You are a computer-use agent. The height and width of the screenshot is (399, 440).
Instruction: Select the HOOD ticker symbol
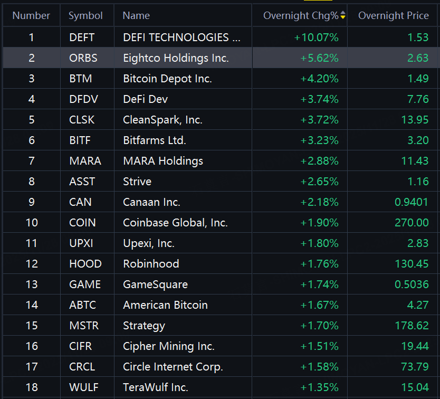(85, 264)
